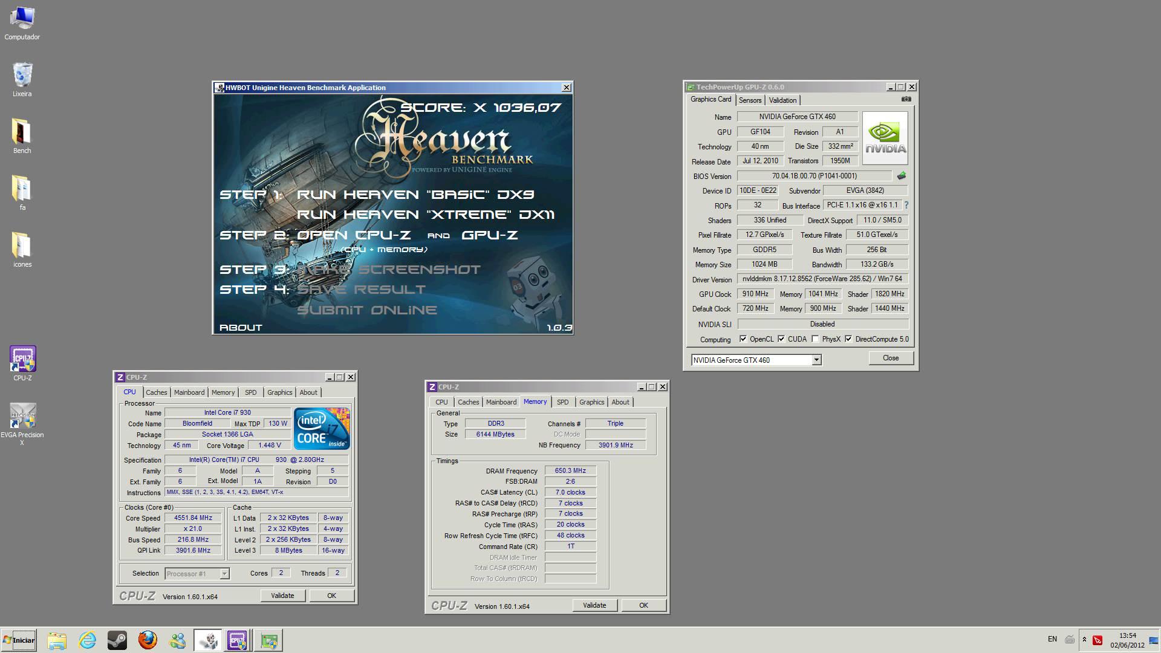Open SPD tab in left CPU-Z window
Screen dimensions: 1161x653
click(x=251, y=392)
